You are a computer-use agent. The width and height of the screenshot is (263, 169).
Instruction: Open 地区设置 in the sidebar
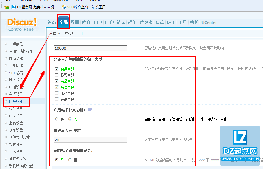coord(16,151)
